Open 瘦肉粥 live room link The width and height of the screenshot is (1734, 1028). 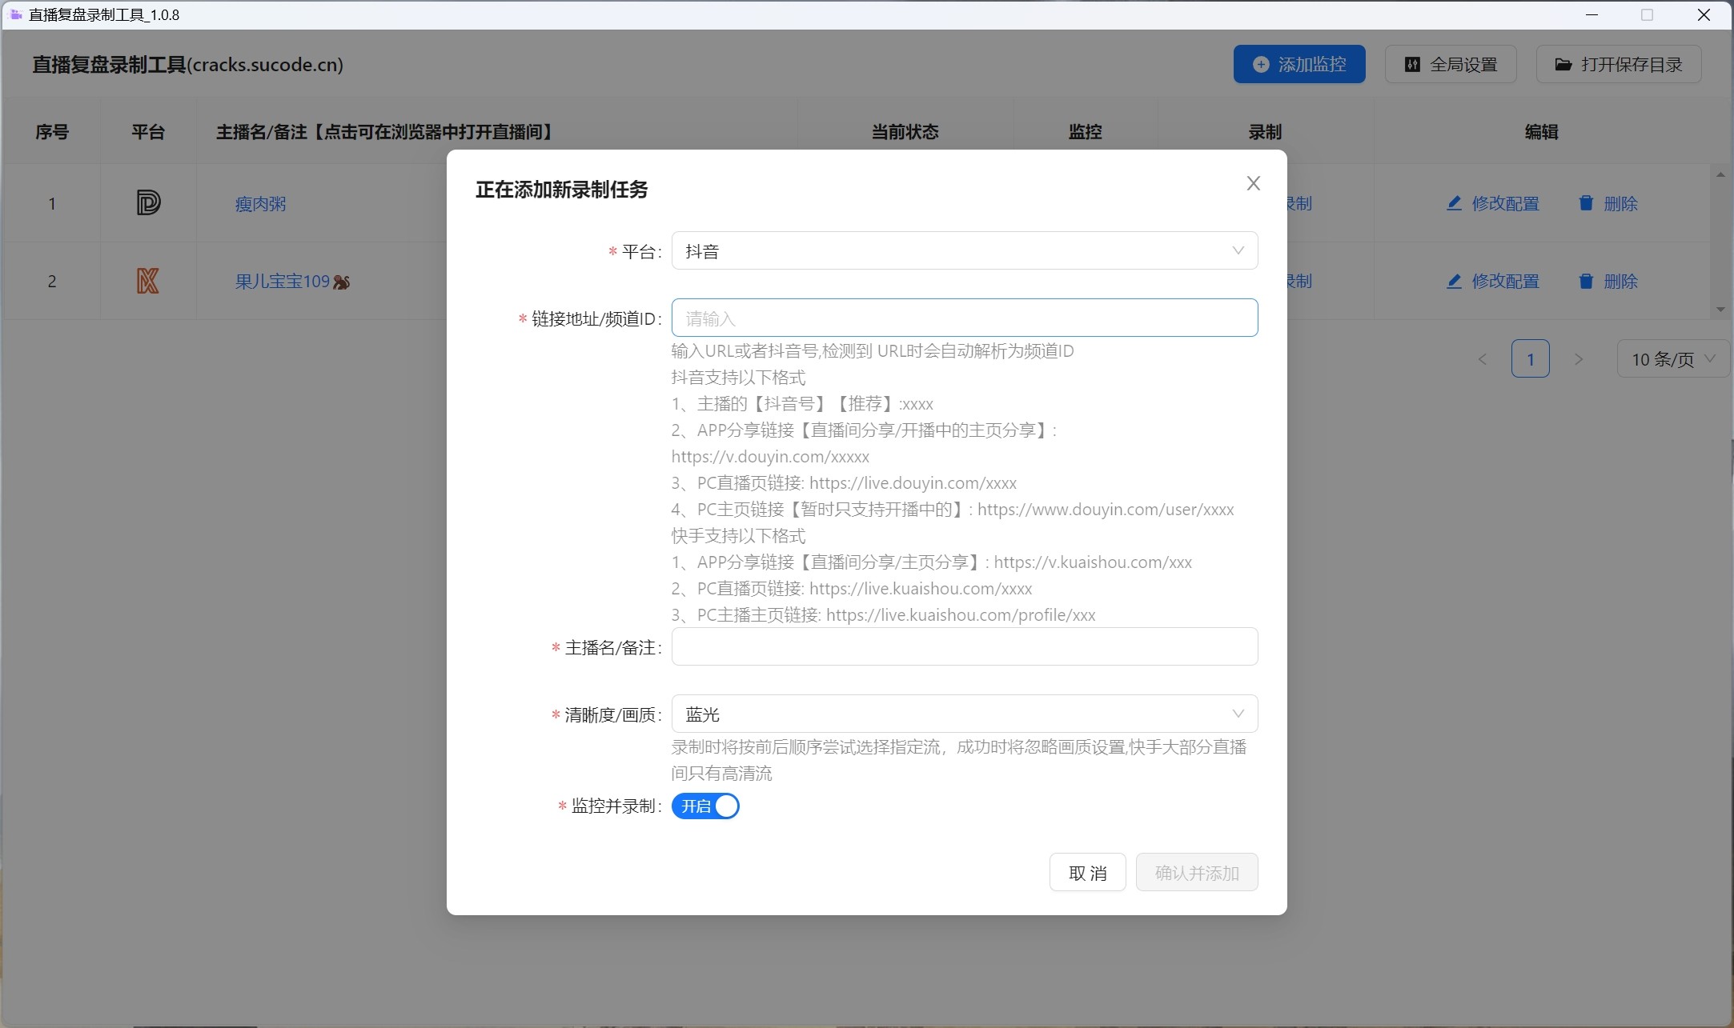click(x=260, y=204)
